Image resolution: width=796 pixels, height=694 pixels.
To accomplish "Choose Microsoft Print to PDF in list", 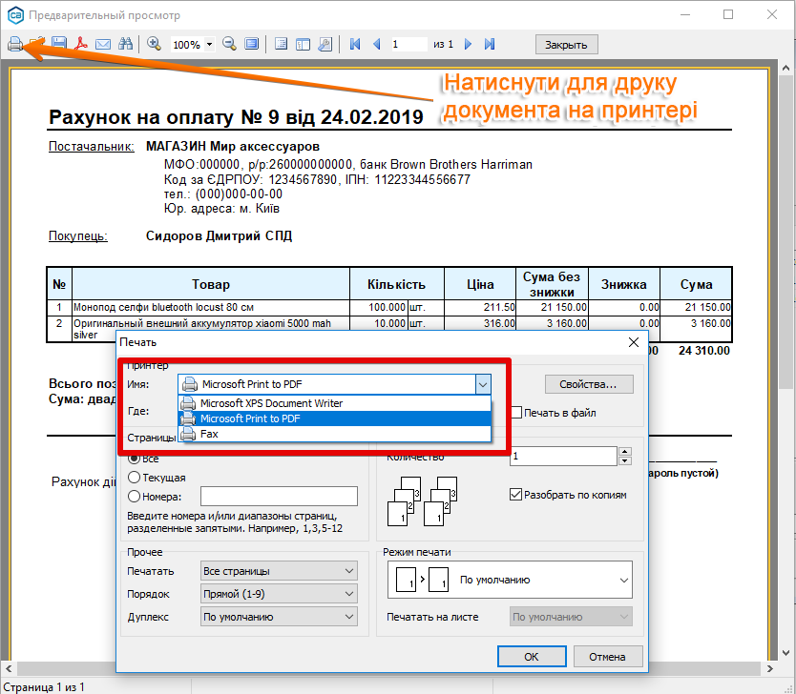I will [335, 418].
